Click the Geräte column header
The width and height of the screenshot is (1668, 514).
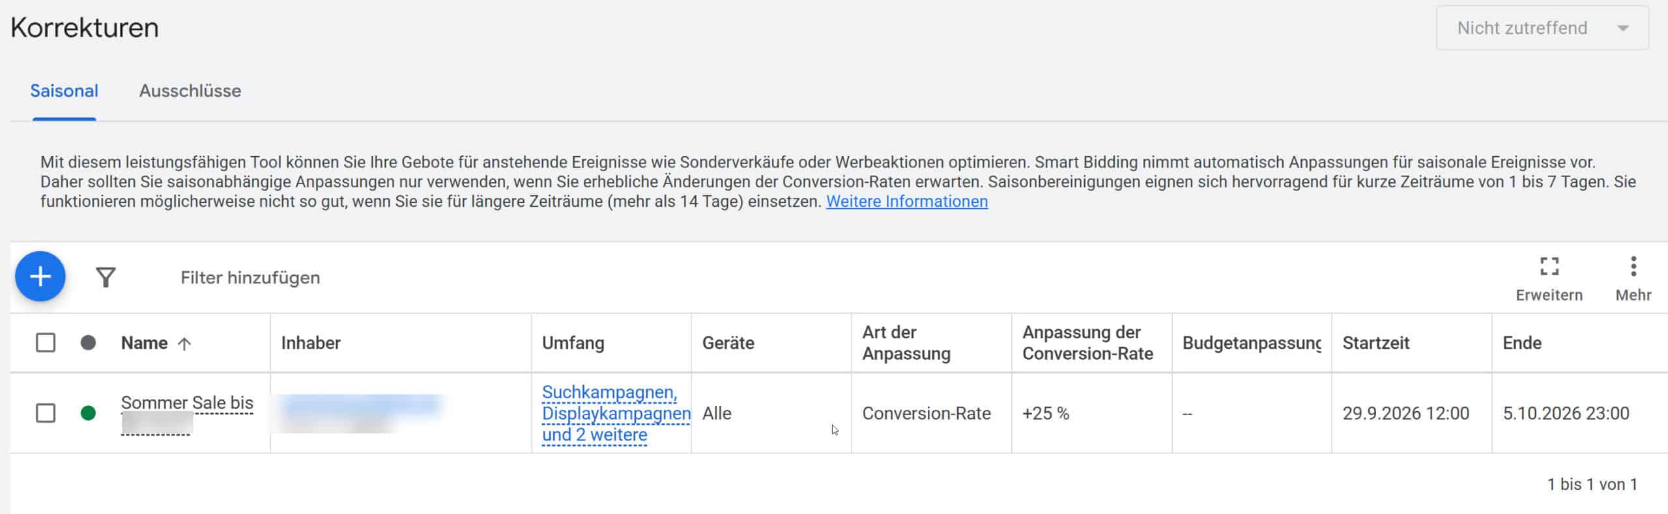point(728,343)
